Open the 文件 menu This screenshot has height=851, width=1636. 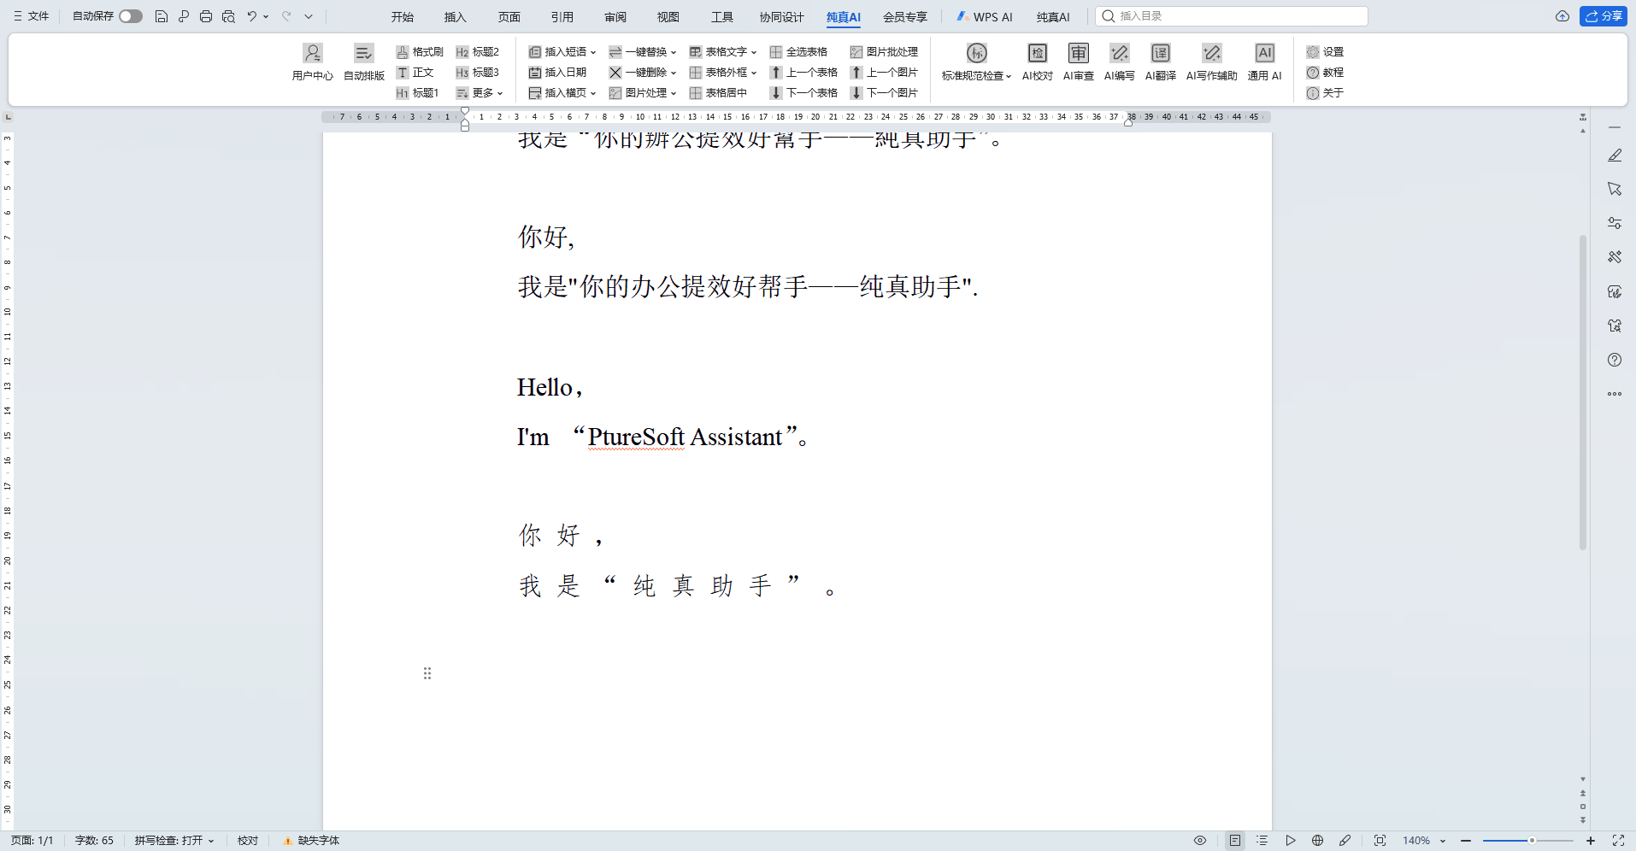coord(32,16)
